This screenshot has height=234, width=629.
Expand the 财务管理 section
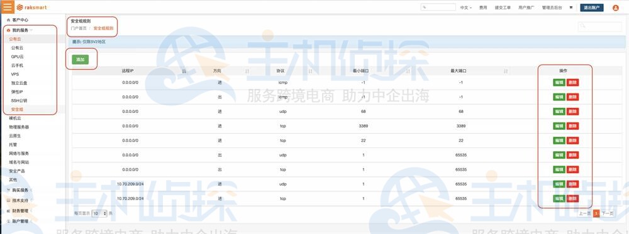pyautogui.click(x=31, y=210)
